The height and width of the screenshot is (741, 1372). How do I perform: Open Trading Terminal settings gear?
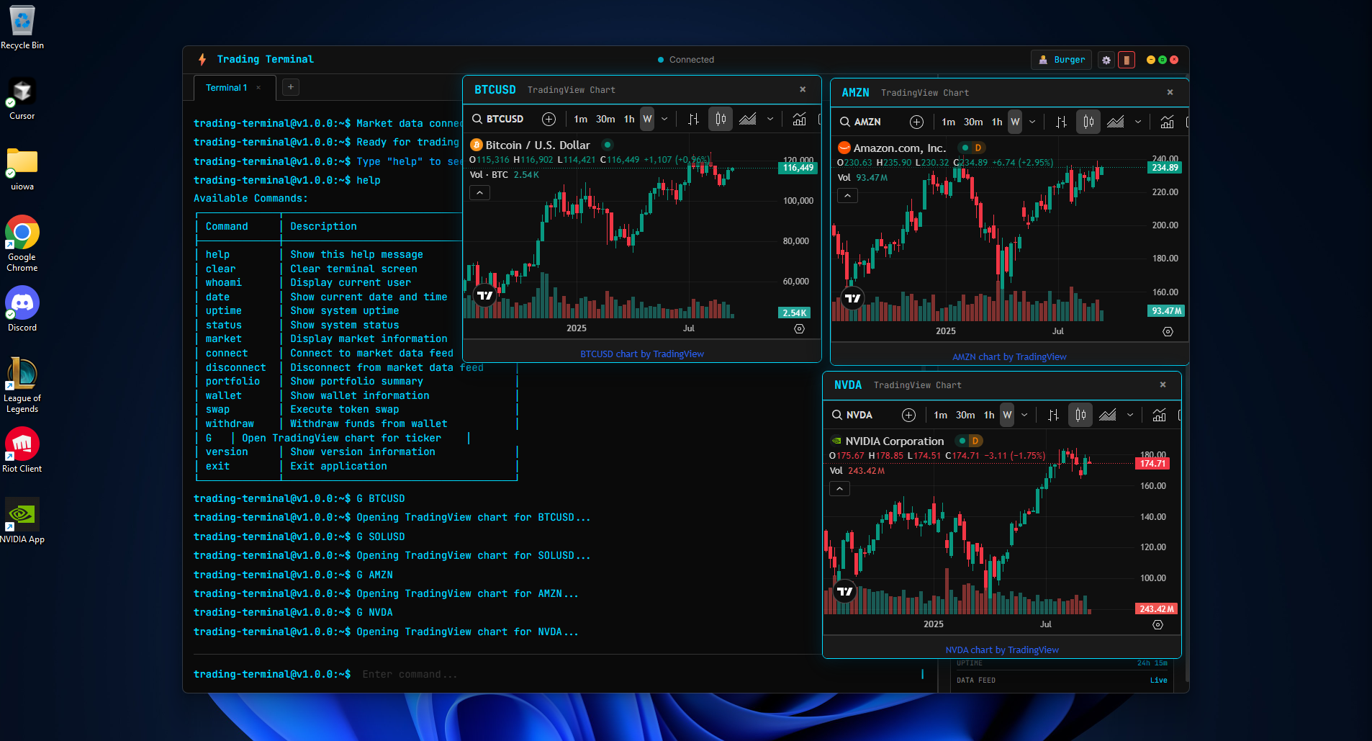pyautogui.click(x=1106, y=60)
